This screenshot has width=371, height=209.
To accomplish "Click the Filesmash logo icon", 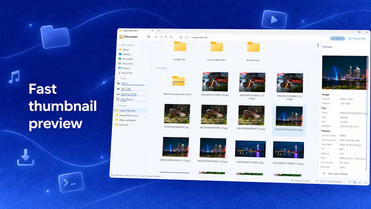I will click(121, 37).
